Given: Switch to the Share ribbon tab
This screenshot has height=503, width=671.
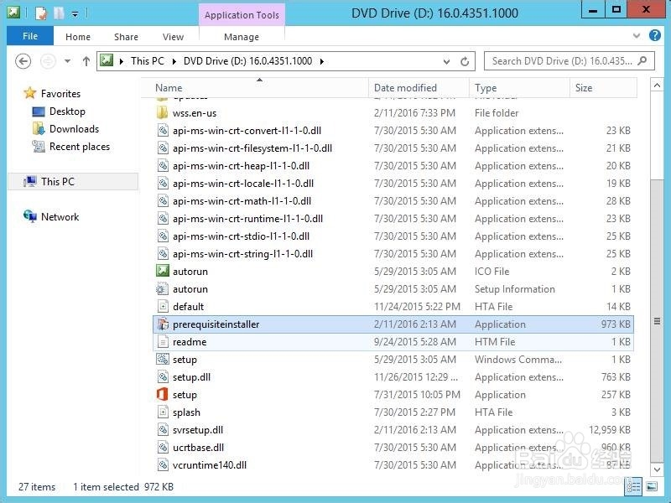Looking at the screenshot, I should click(x=127, y=37).
